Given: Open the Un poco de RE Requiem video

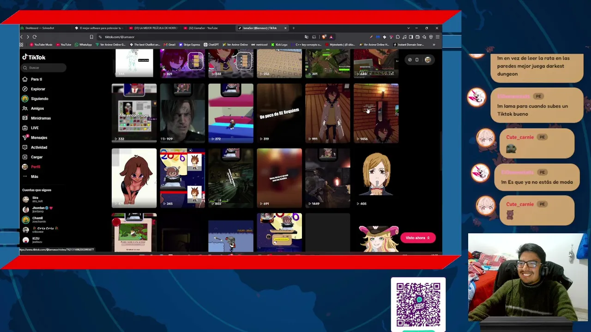Looking at the screenshot, I should tap(279, 113).
